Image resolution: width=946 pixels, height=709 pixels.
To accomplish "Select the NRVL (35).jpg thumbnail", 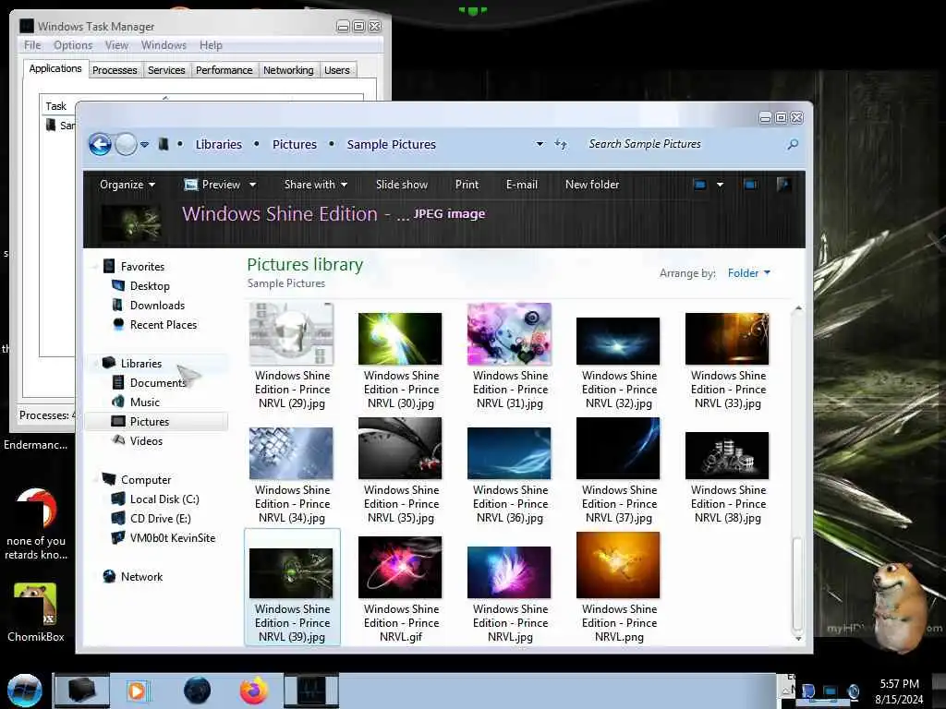I will 400,448.
